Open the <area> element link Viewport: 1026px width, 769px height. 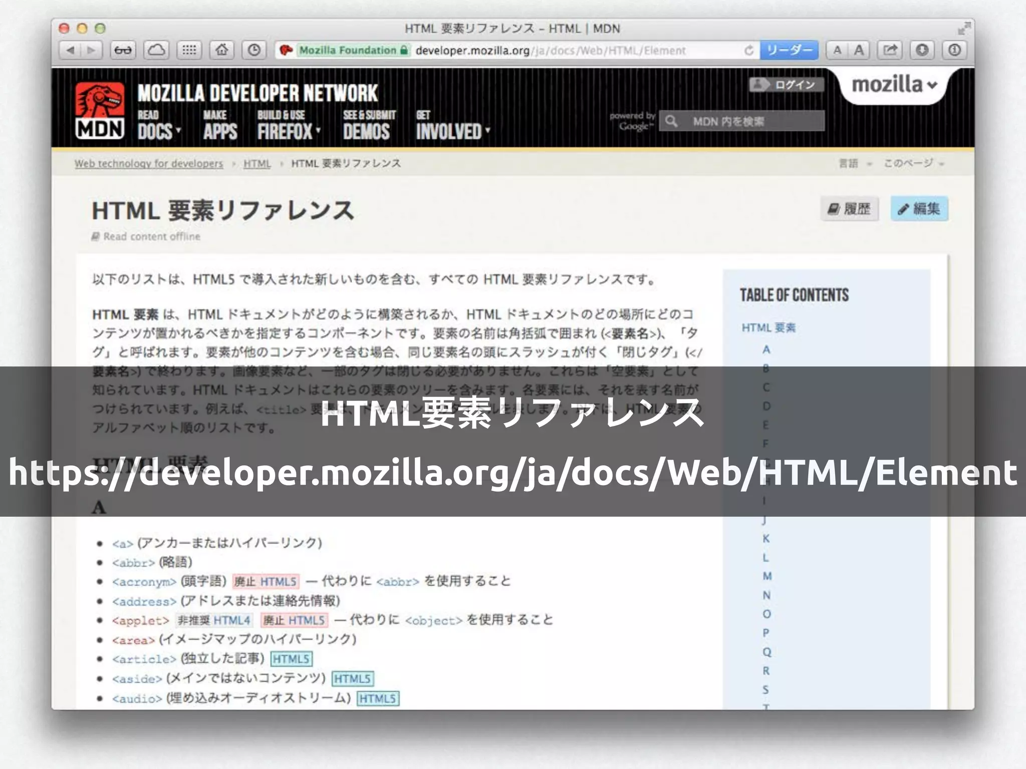point(133,640)
